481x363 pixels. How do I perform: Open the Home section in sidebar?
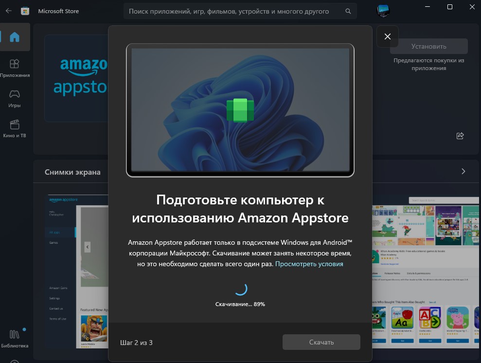[15, 37]
